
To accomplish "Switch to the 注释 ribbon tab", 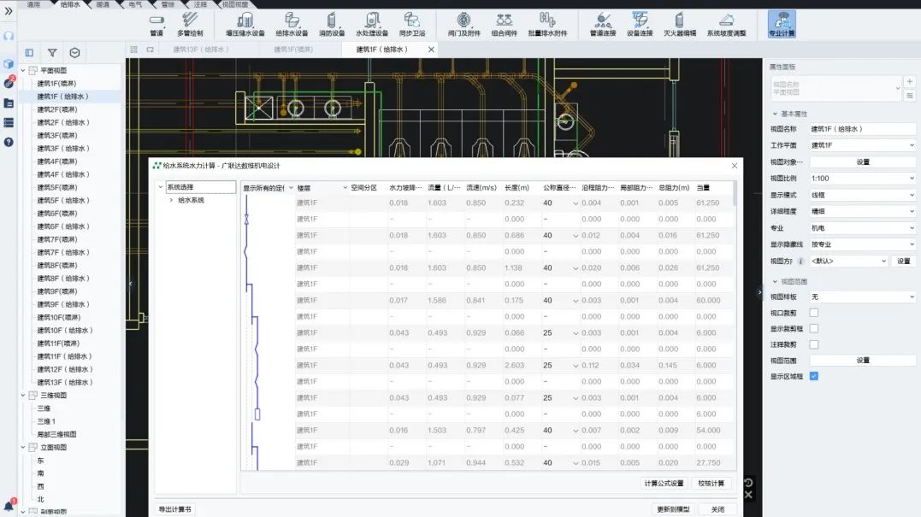I will pyautogui.click(x=200, y=4).
